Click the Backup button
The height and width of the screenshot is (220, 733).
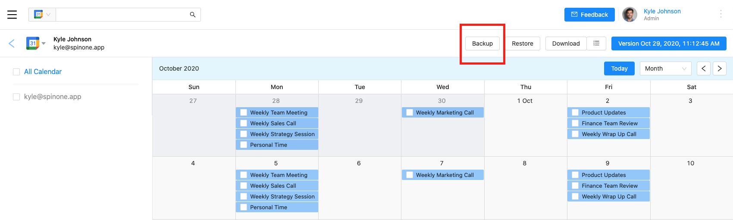(482, 43)
